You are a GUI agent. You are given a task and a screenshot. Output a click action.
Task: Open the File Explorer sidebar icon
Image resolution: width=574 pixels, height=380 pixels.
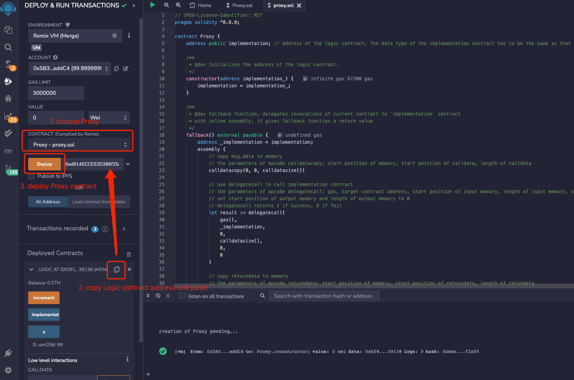pyautogui.click(x=8, y=30)
